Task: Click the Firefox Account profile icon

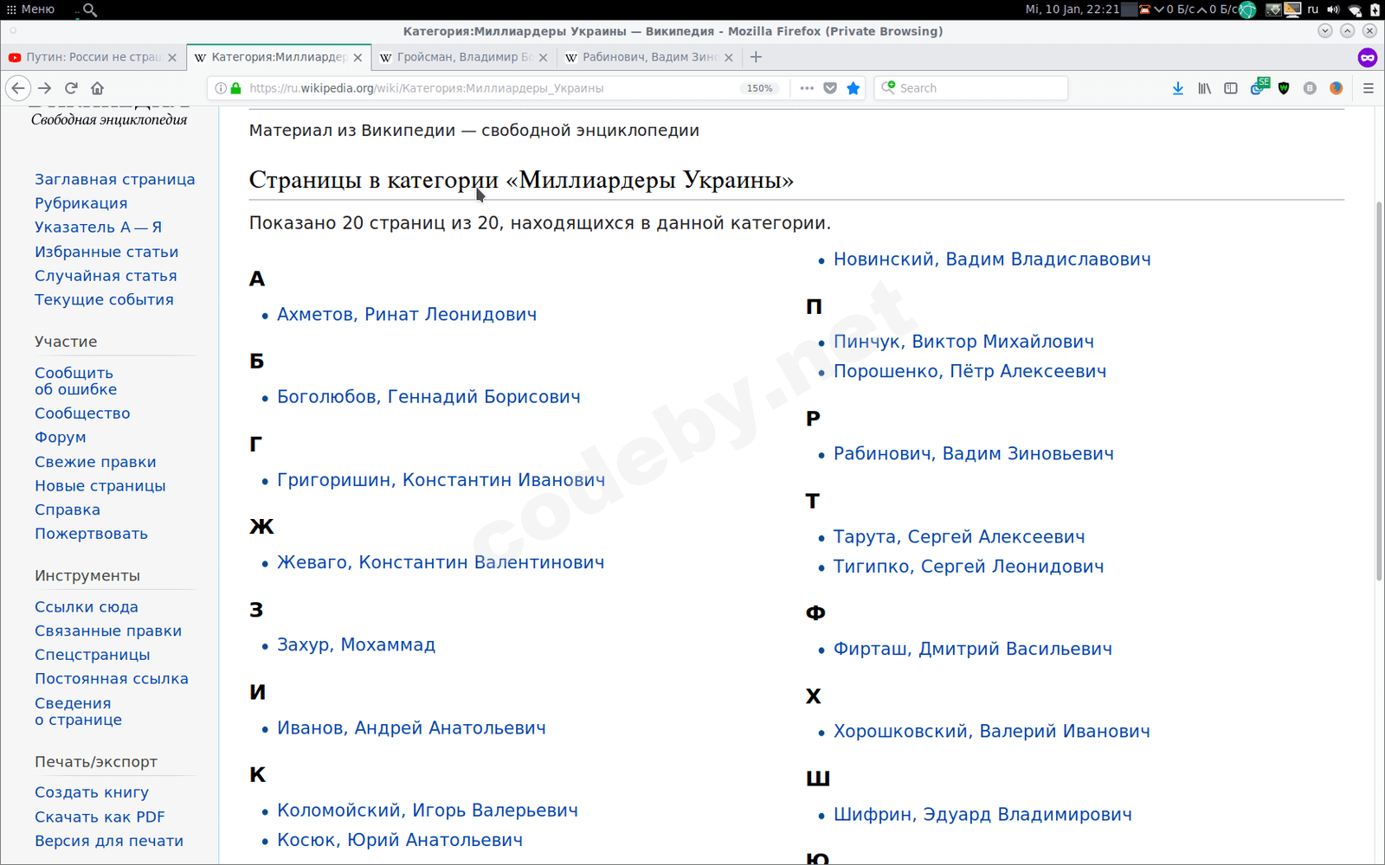Action: (x=1336, y=87)
